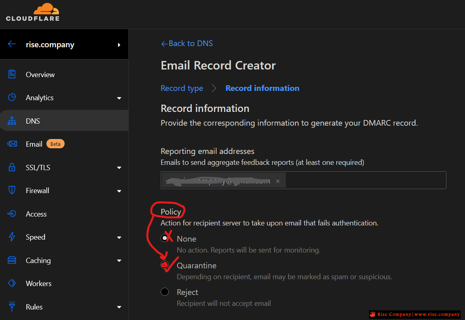Click the Speed lightning bolt icon

(x=12, y=237)
